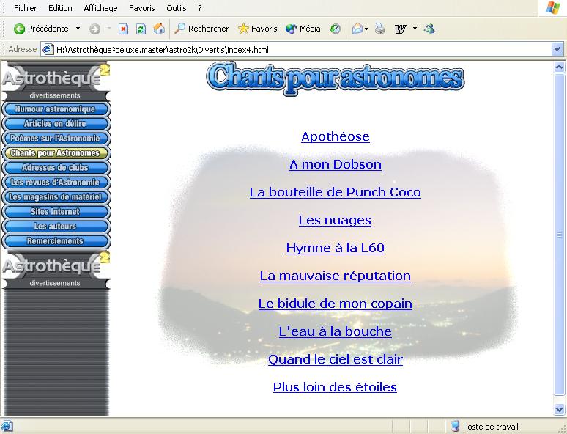Open the History clock icon
567x434 pixels.
pyautogui.click(x=336, y=29)
